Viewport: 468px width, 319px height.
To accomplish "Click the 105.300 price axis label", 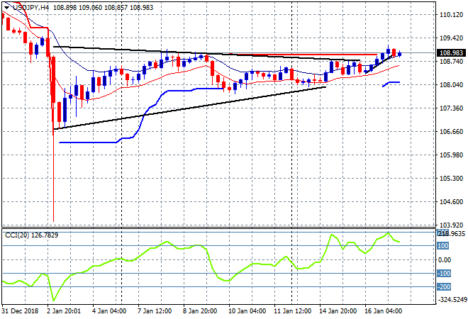I will click(x=451, y=179).
